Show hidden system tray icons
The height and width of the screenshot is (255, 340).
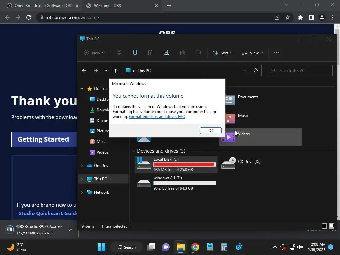[x=275, y=247]
